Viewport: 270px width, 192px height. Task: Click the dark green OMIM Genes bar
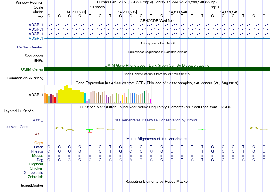tap(157, 69)
